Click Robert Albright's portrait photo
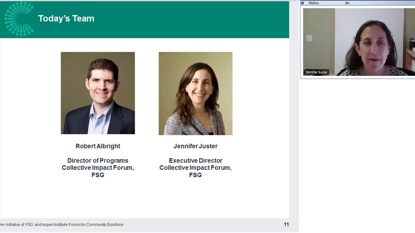 pyautogui.click(x=98, y=93)
